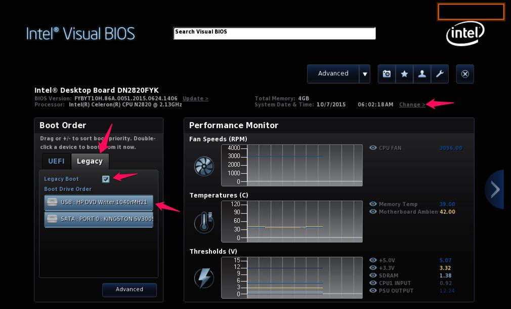Click Memory Temp value 39.00

click(x=447, y=204)
